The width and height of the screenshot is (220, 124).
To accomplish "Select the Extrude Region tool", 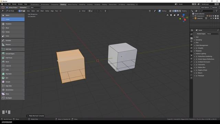I will (13, 54).
